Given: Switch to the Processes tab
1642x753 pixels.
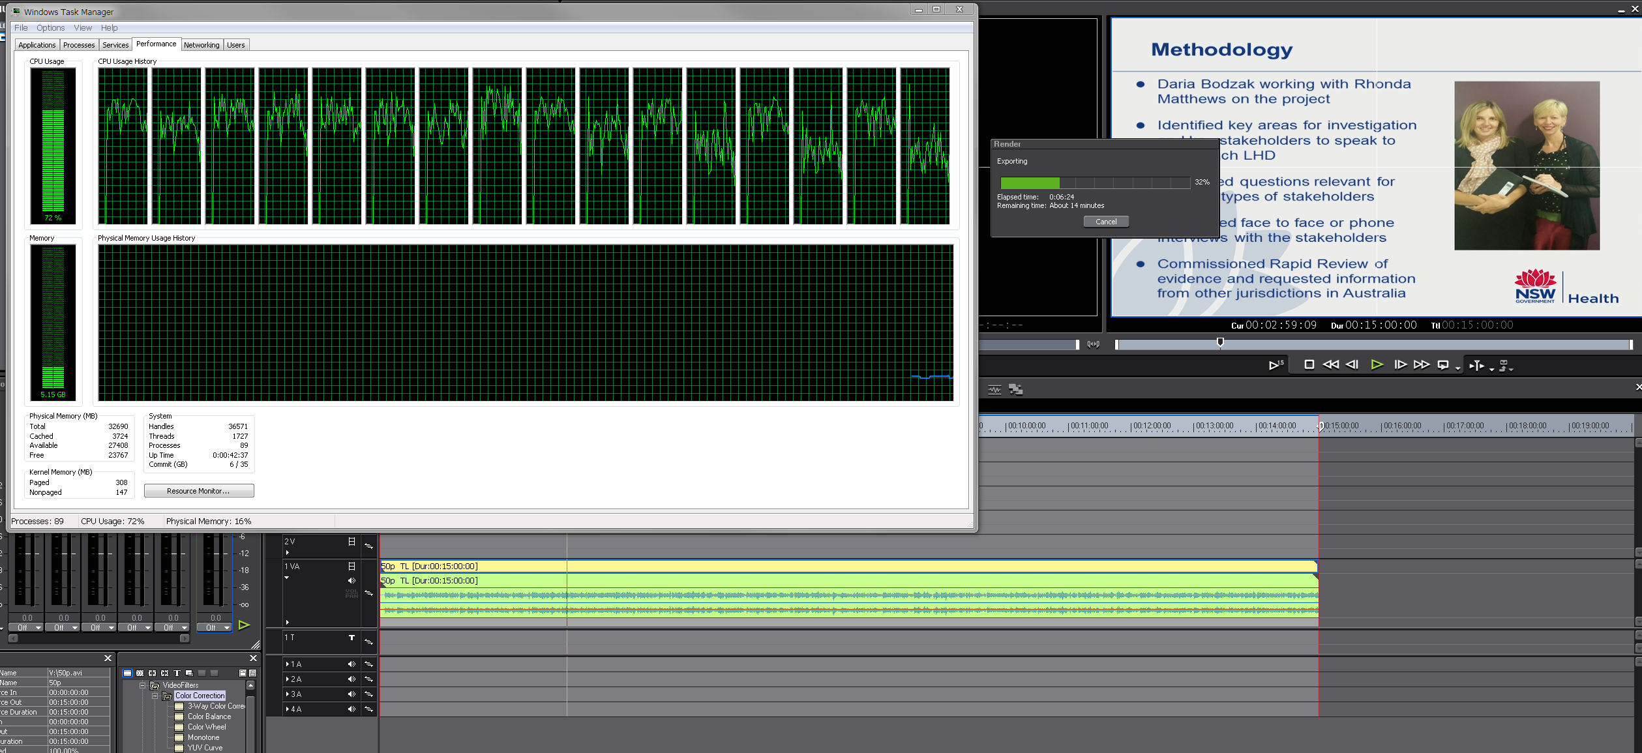Looking at the screenshot, I should 79,45.
